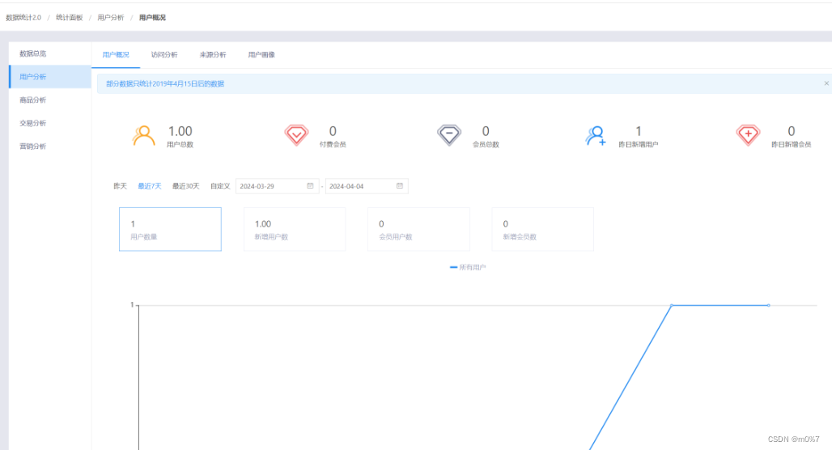832x450 pixels.
Task: Open the start date calendar icon
Action: point(310,185)
